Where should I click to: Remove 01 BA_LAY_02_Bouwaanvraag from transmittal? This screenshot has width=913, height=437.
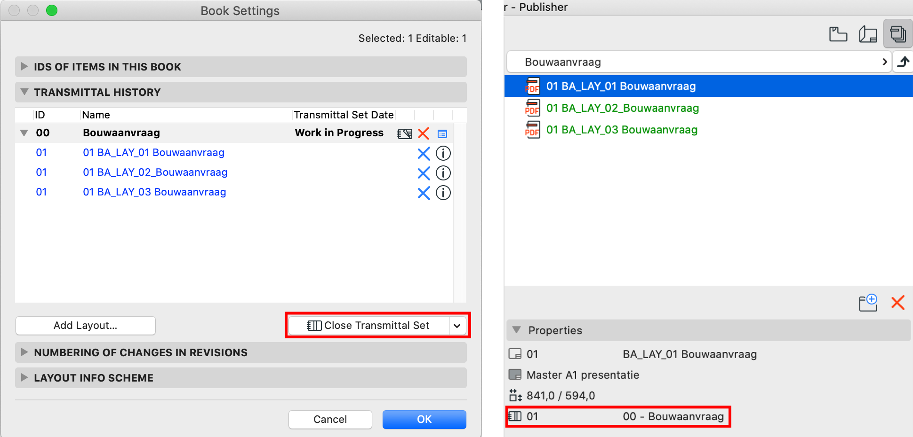[x=424, y=173]
